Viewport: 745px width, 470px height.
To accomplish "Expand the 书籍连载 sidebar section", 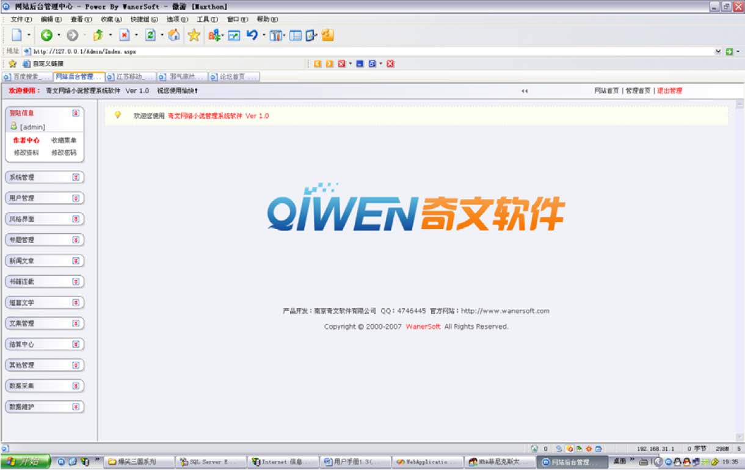I will tap(76, 281).
